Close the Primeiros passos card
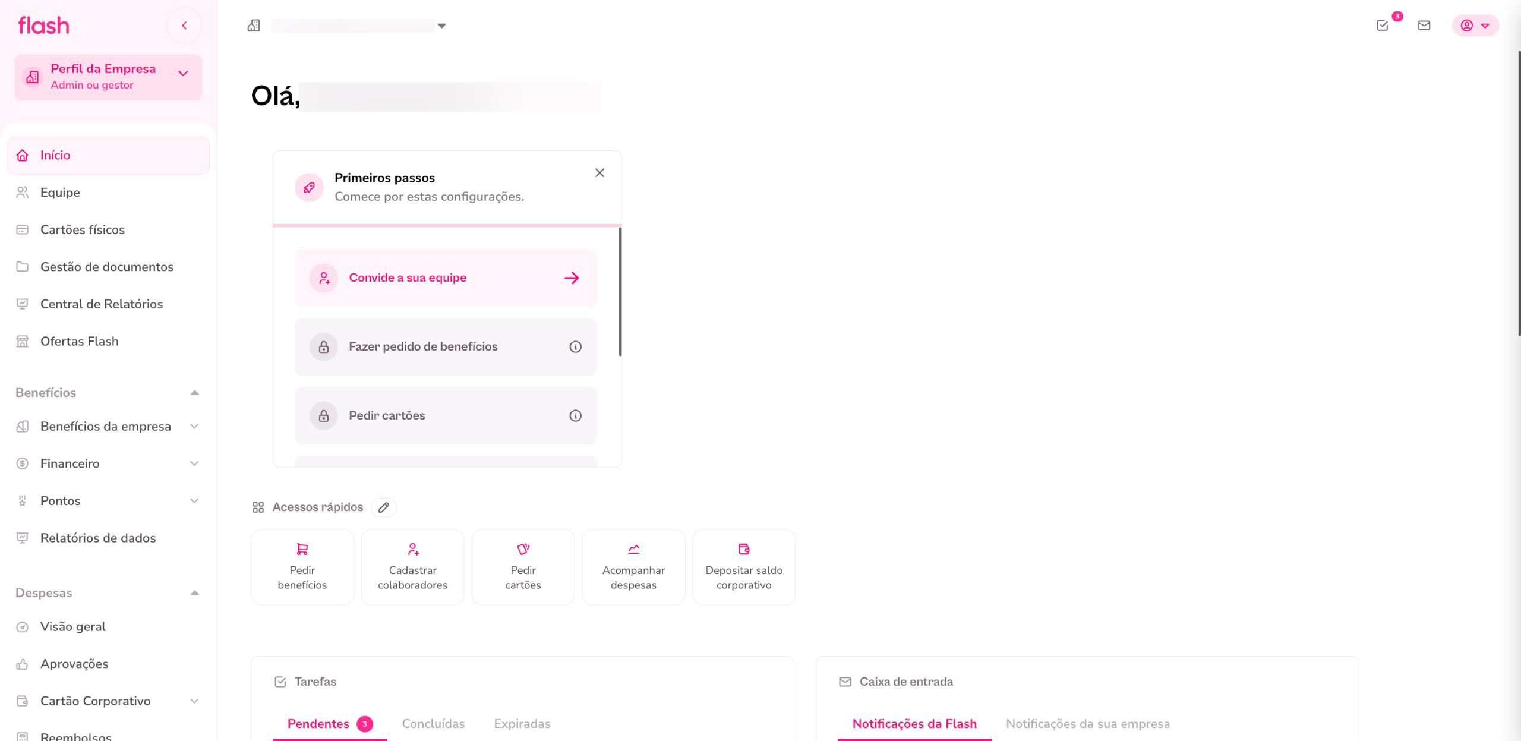 click(599, 173)
